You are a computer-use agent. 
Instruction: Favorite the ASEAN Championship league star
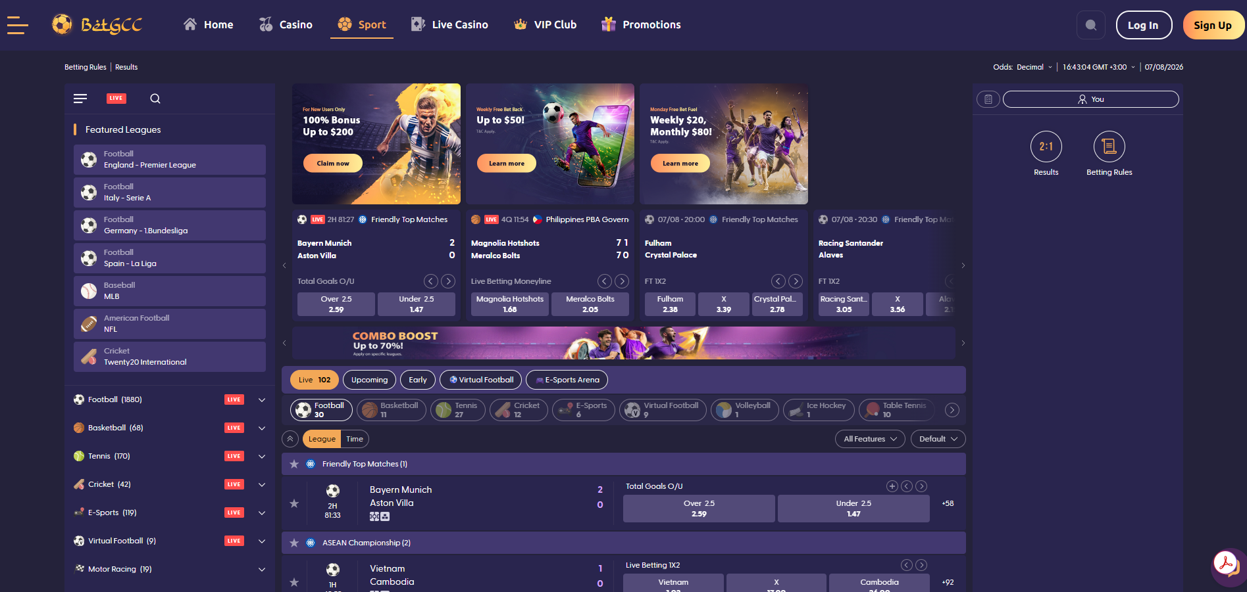[294, 543]
